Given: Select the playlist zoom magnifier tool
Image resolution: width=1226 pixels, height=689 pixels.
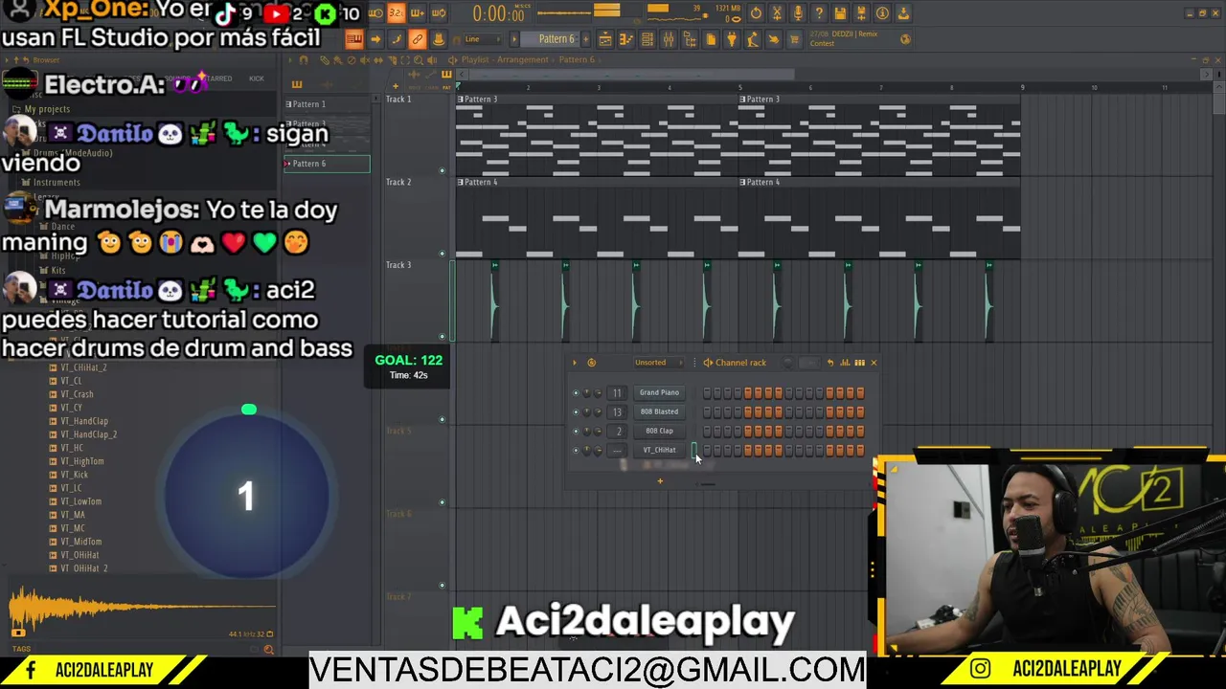Looking at the screenshot, I should tap(419, 60).
